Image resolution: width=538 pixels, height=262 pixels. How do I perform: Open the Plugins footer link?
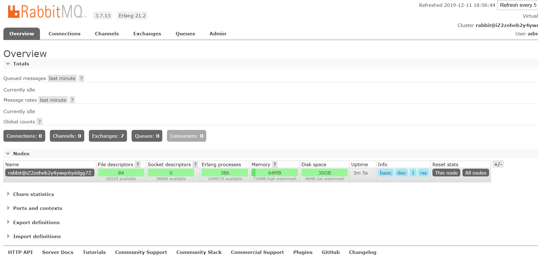(x=303, y=252)
